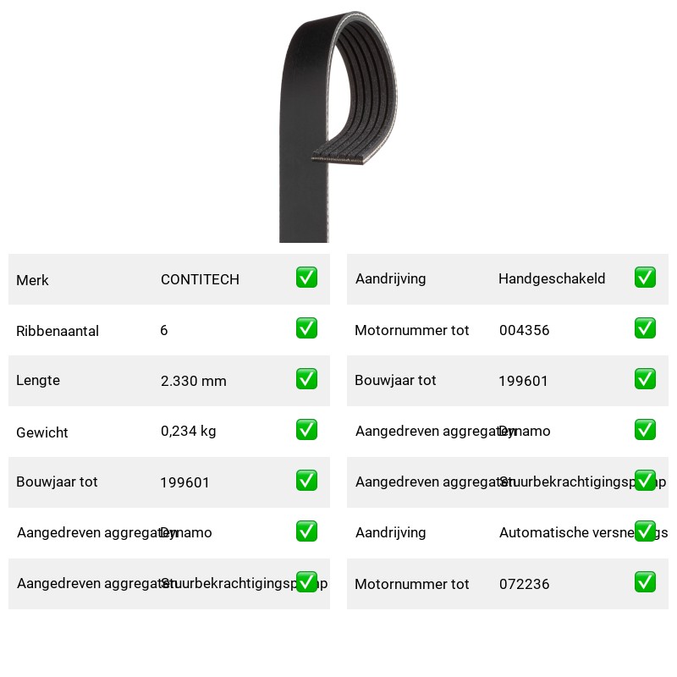Viewport: 677px width, 677px height.
Task: Click the checkmark next to 2.330 mm
Action: click(x=306, y=378)
